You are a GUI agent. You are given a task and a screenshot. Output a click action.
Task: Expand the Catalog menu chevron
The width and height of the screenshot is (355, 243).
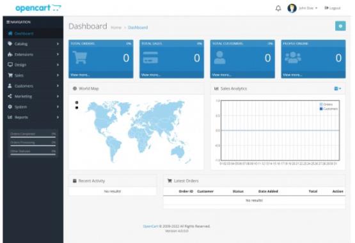(58, 43)
